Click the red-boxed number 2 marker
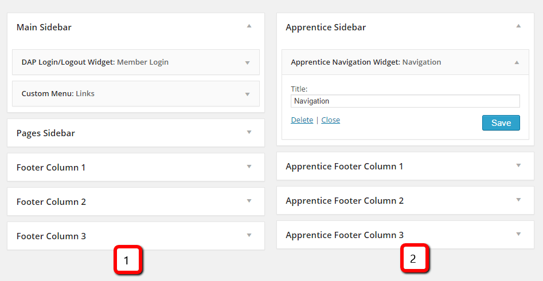This screenshot has width=543, height=281. pos(415,259)
